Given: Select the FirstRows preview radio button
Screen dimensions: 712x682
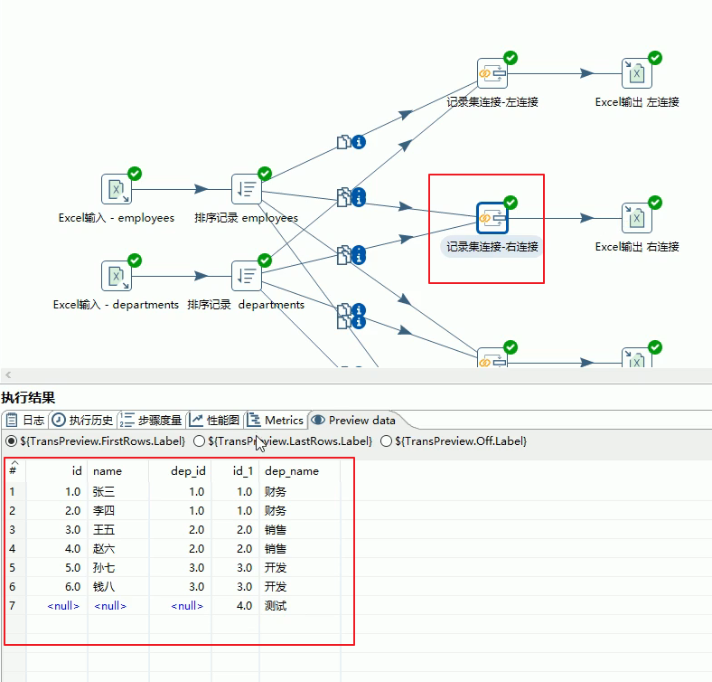Looking at the screenshot, I should coord(12,441).
